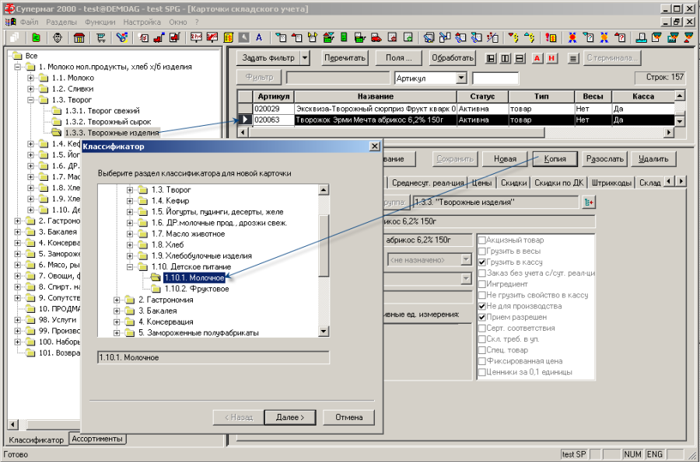Click the monkey face toolbar icon
The height and width of the screenshot is (462, 700).
(x=57, y=38)
